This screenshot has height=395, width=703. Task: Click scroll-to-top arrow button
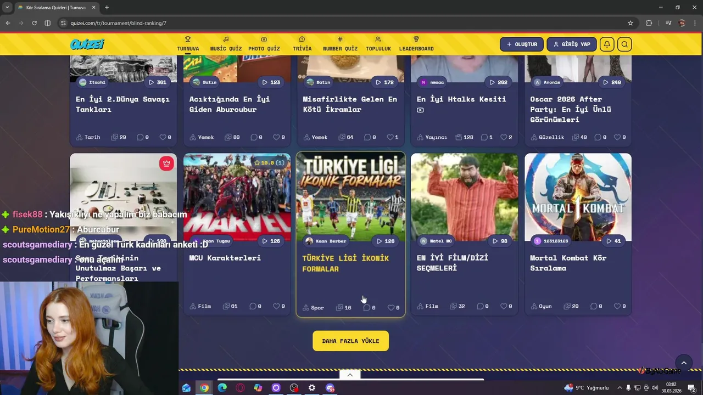[684, 363]
